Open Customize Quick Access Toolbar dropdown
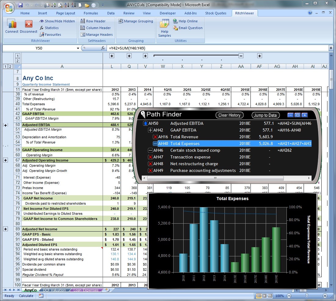The height and width of the screenshot is (301, 336). tap(103, 5)
